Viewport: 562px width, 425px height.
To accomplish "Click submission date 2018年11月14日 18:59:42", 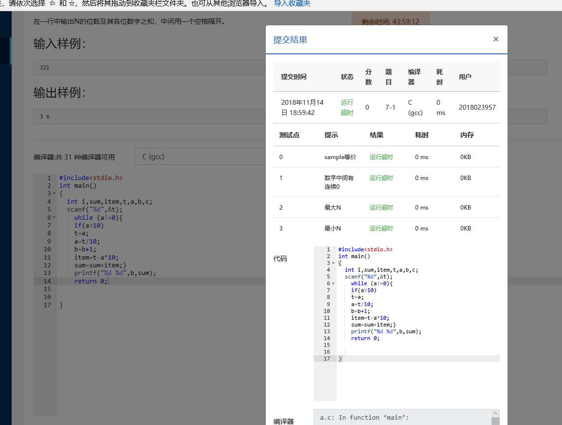I will point(302,107).
